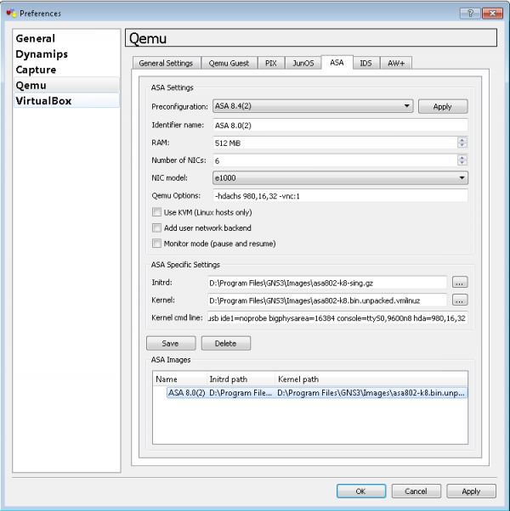The width and height of the screenshot is (510, 511).
Task: Click Apply at the dialog bottom
Action: pos(471,491)
